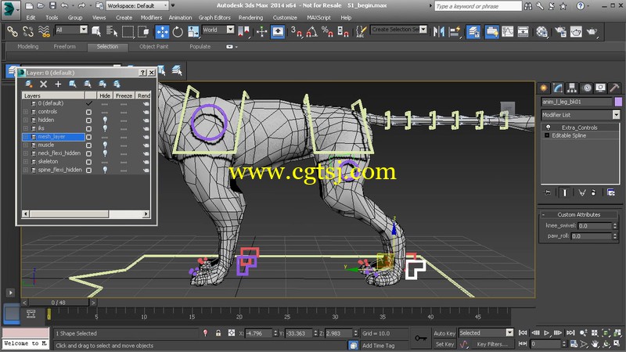Click the Render Production teapot icon
Screen dimensions: 626x352
tap(592, 31)
